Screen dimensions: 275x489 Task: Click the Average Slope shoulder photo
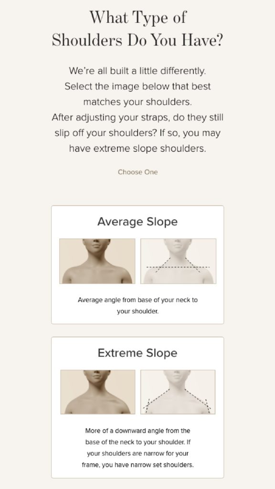point(97,261)
